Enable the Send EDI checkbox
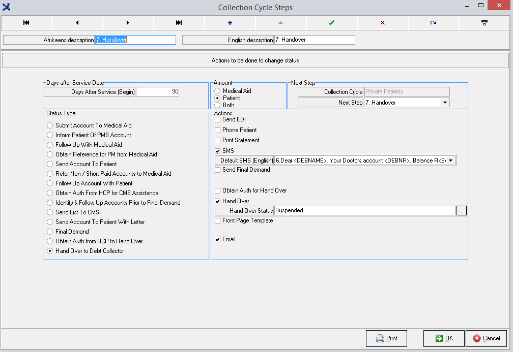 tap(218, 120)
